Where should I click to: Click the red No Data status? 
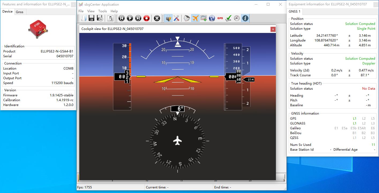coord(369,89)
